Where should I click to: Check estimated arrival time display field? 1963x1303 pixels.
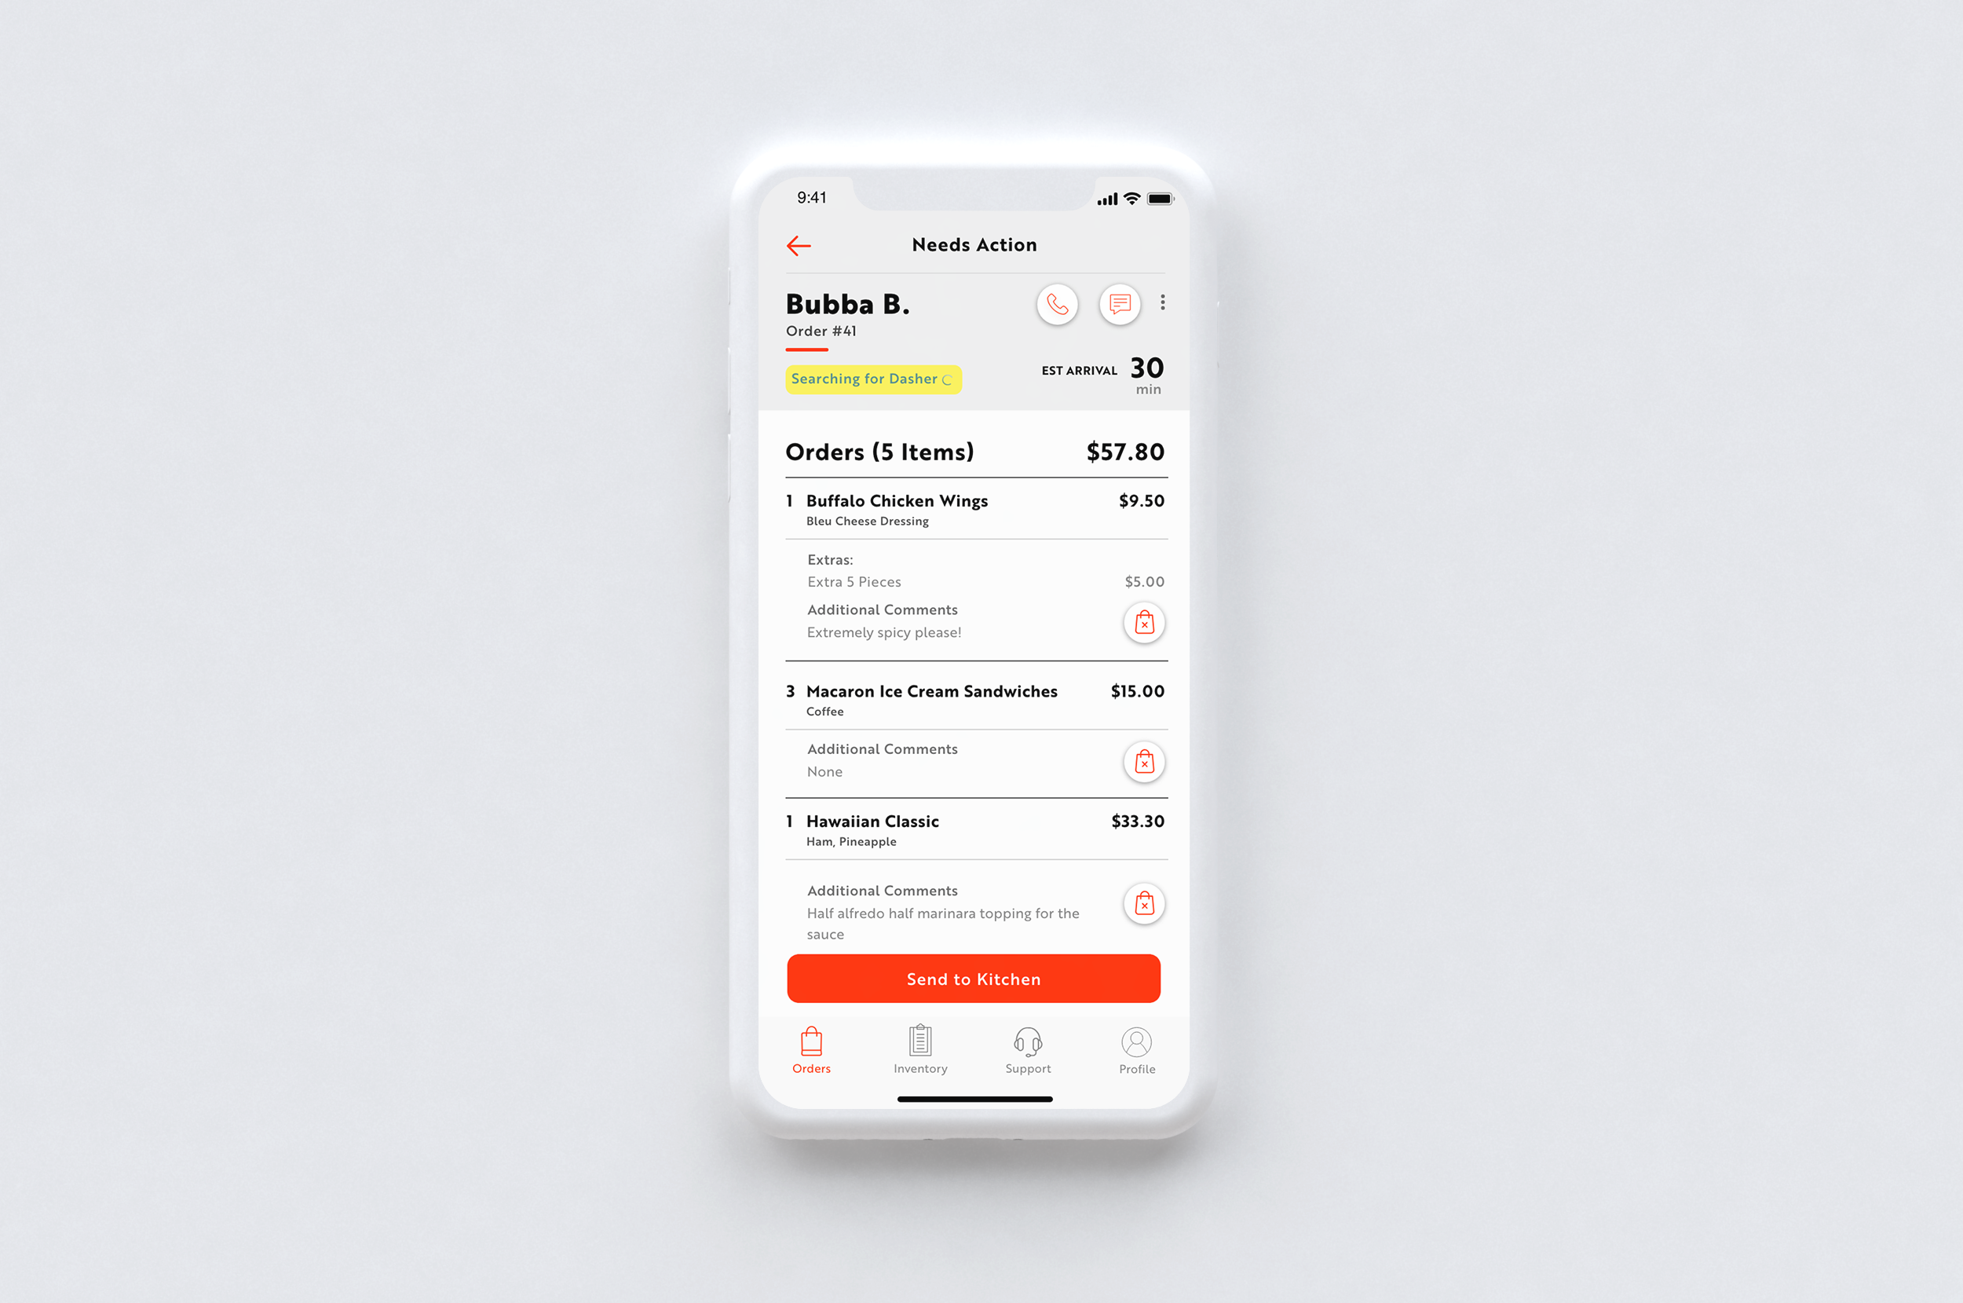point(1099,375)
